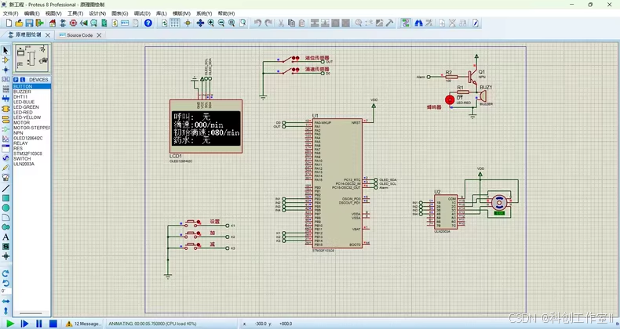Close the Source Code tab
This screenshot has height=329, width=620.
pos(99,35)
